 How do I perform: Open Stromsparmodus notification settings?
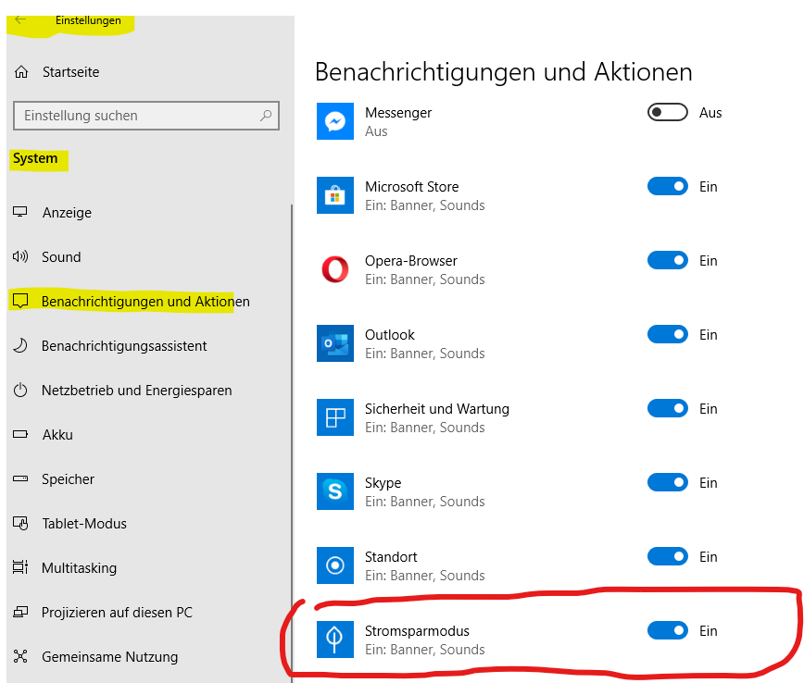point(424,640)
